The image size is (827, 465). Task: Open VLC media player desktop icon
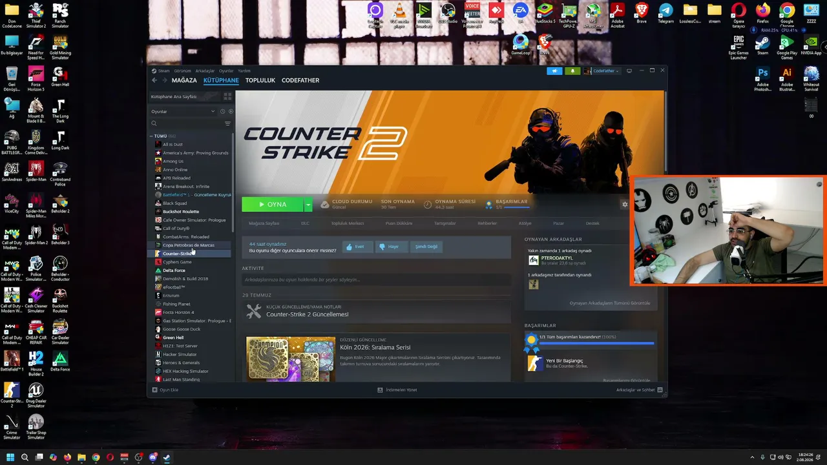tap(400, 15)
